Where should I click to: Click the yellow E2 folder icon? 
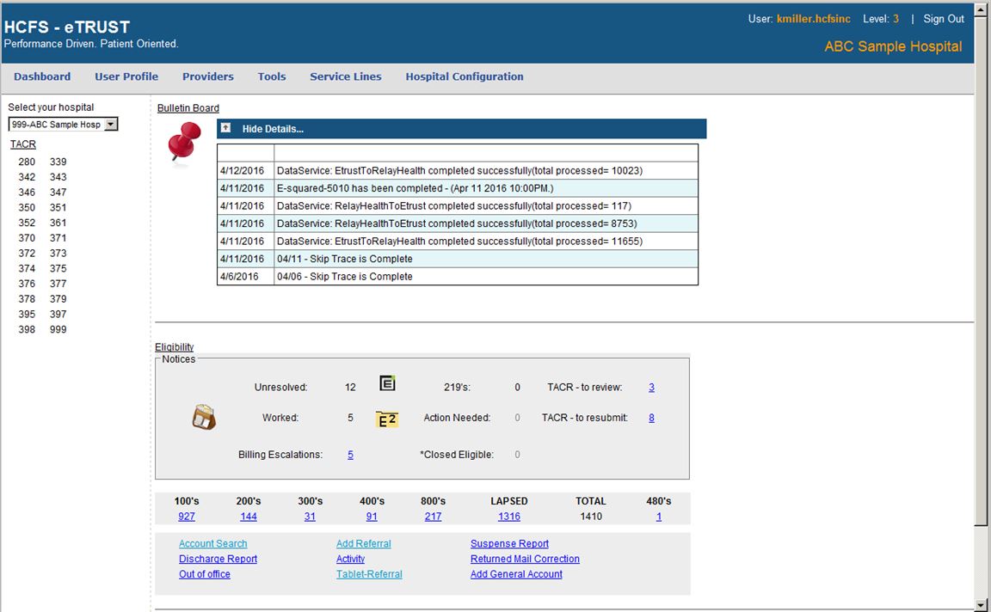tap(387, 419)
